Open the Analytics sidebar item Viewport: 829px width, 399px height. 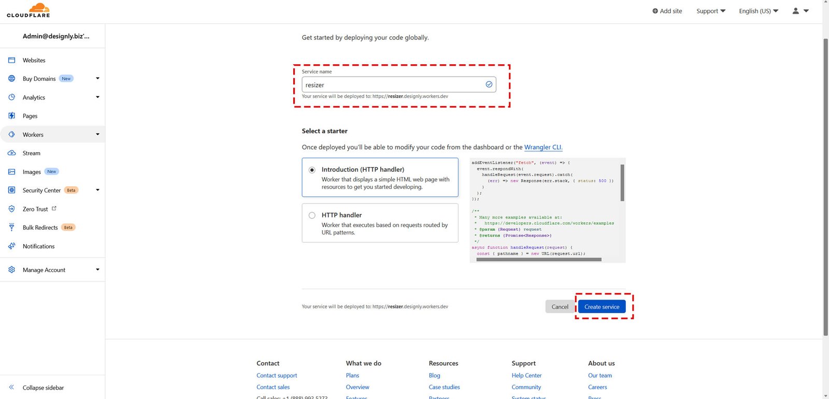(34, 97)
